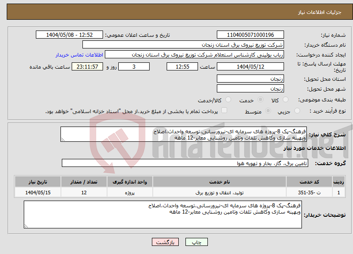The height and width of the screenshot is (254, 353).
Task: Select the خدمت radio button
Action: click(260, 100)
